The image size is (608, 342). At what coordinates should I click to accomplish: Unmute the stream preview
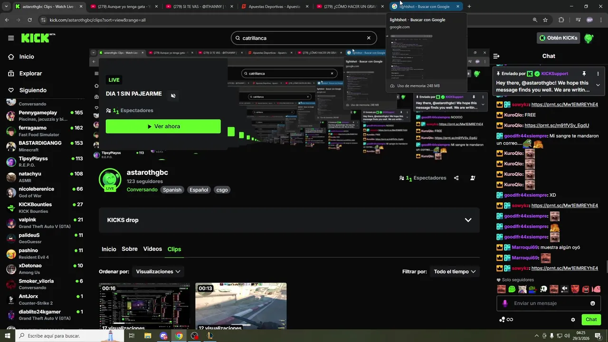[x=173, y=95]
